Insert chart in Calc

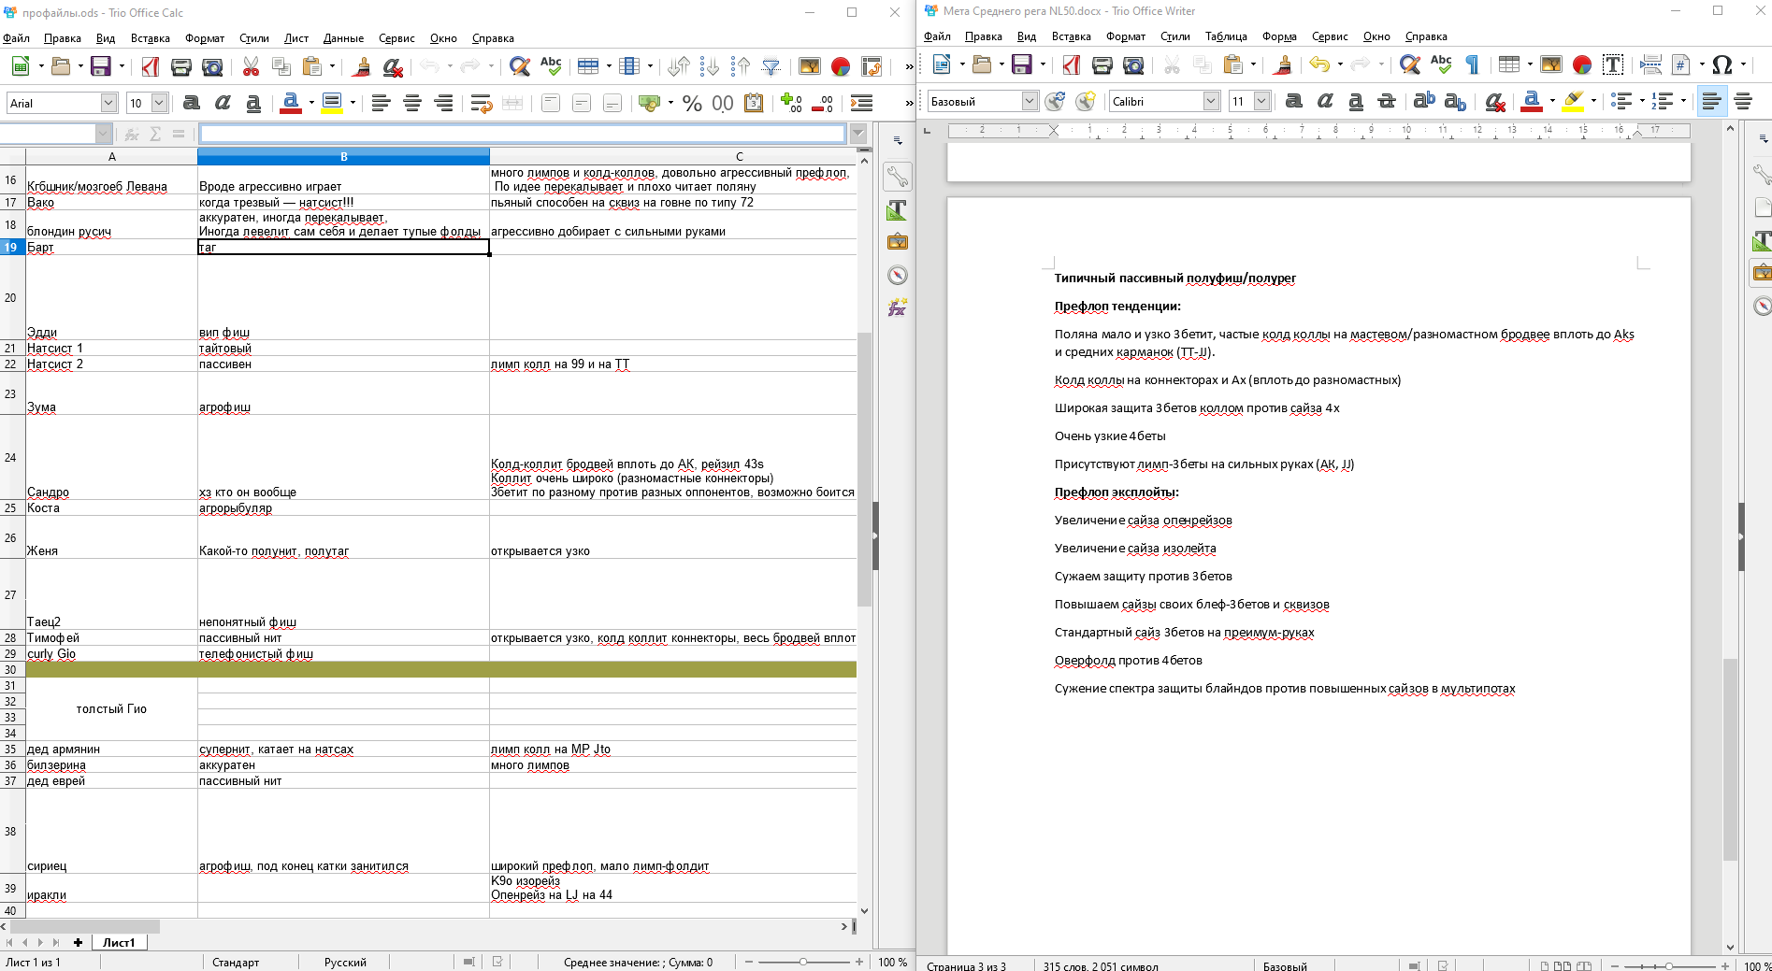[841, 66]
